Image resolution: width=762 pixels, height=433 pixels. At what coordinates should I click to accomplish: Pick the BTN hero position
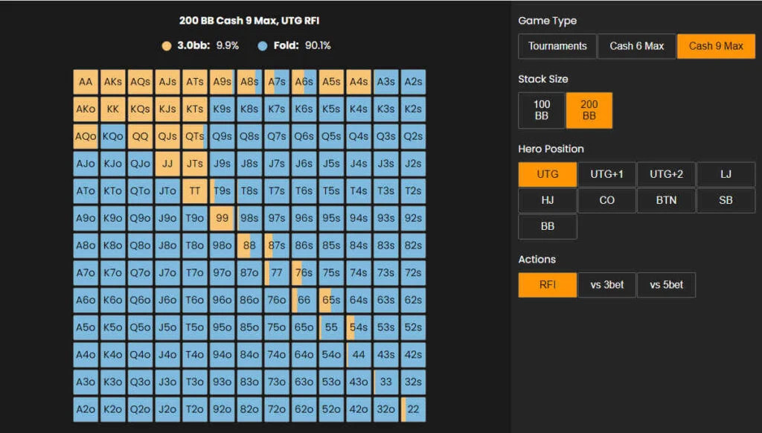click(x=666, y=200)
